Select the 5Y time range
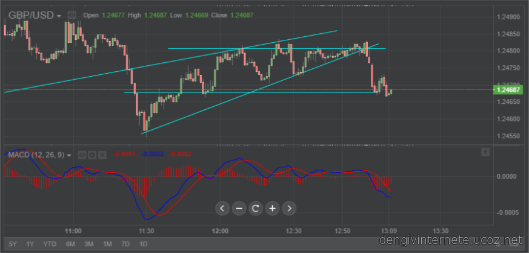Viewport: 529px width, 253px height. 13,244
